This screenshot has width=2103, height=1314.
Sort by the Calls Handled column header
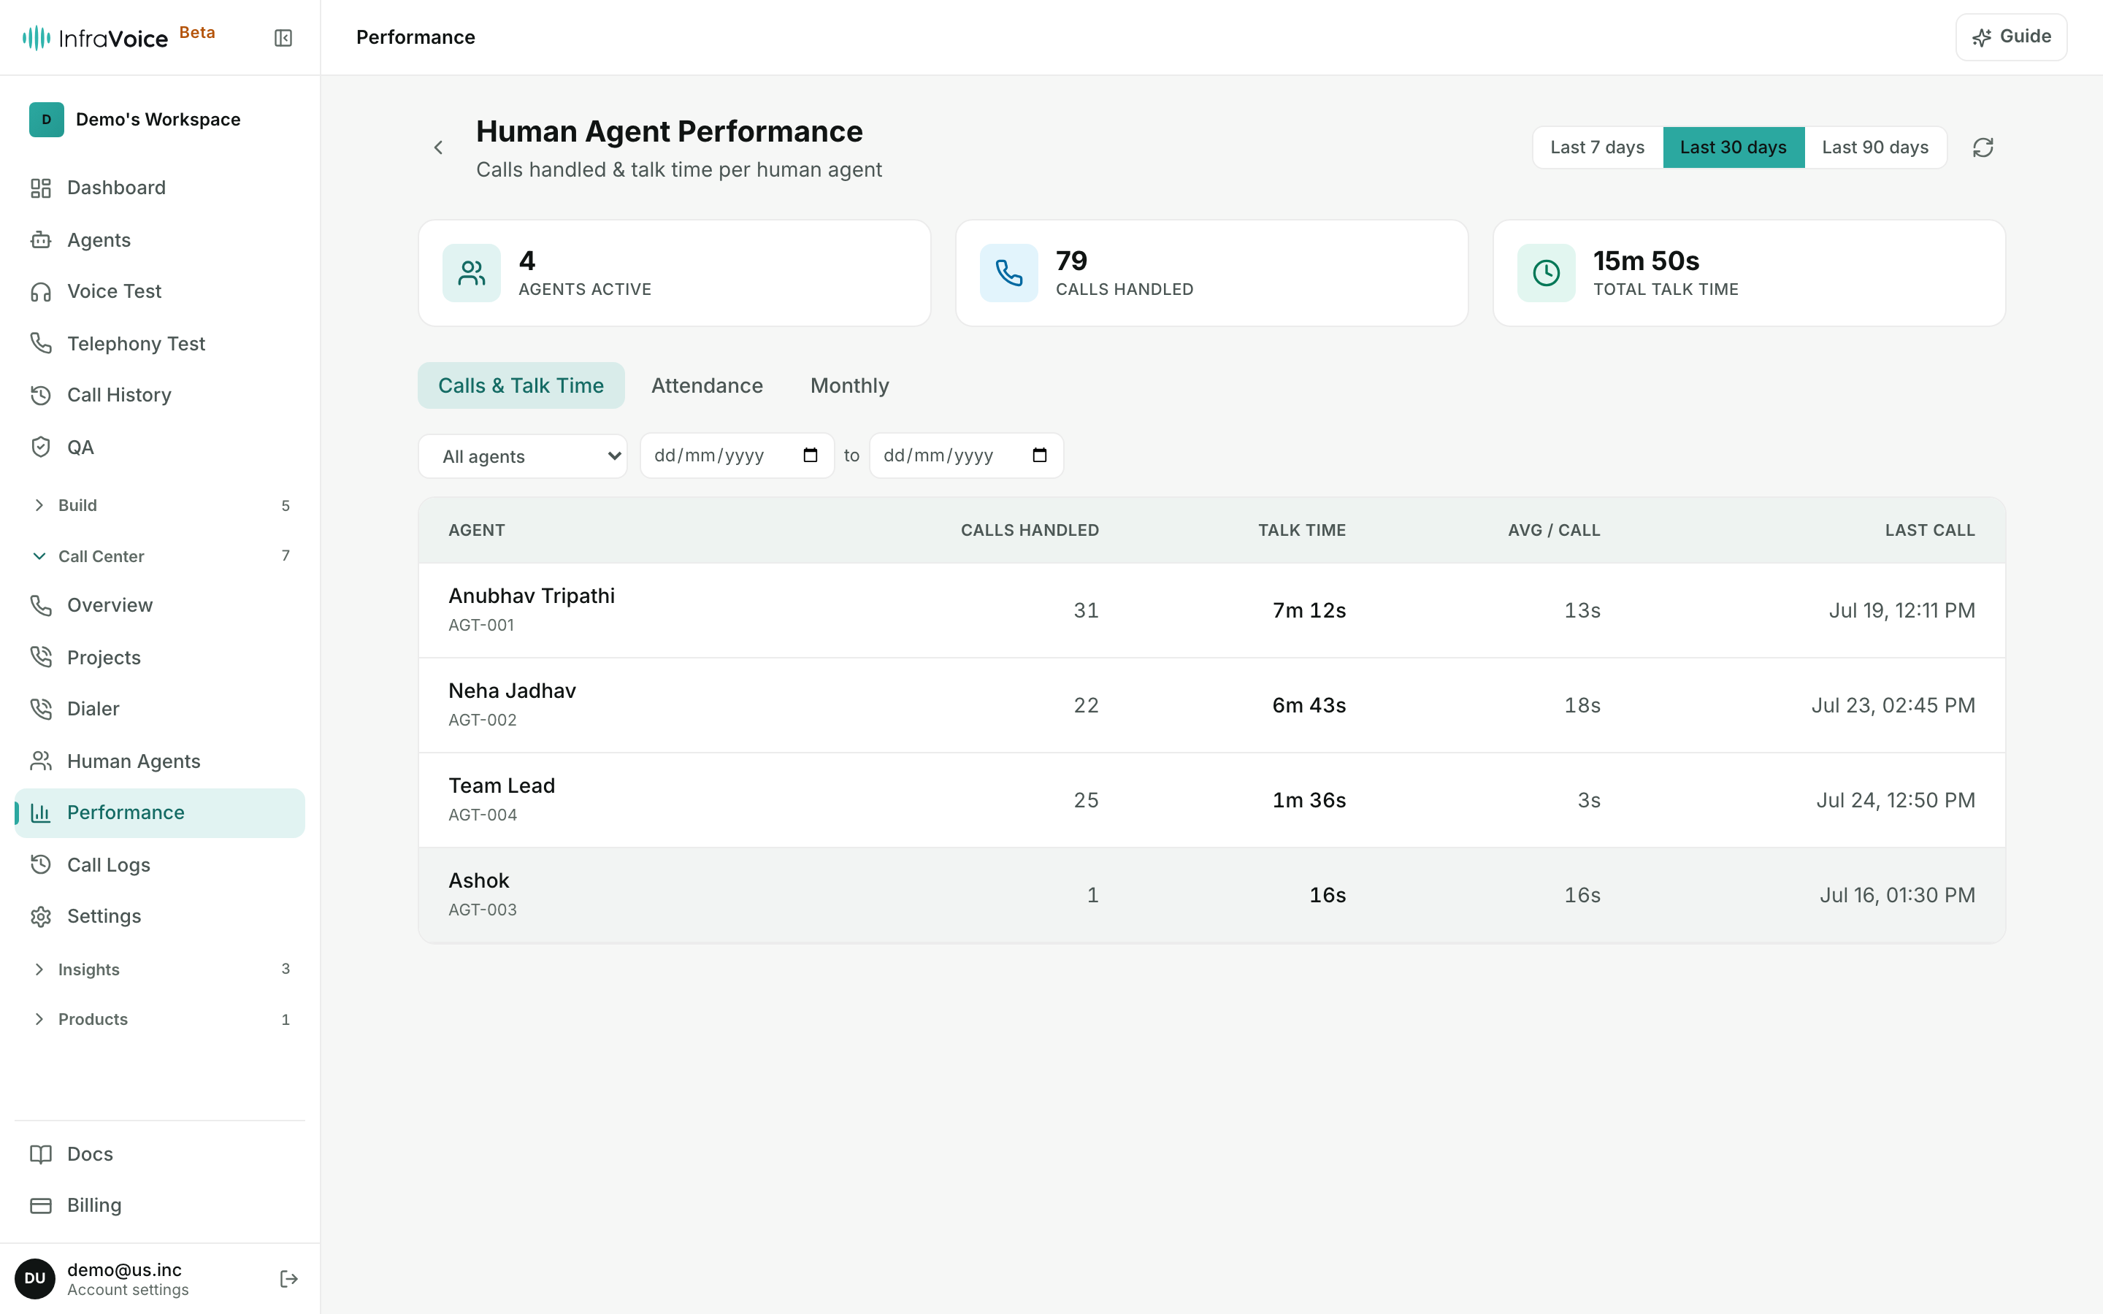1029,530
